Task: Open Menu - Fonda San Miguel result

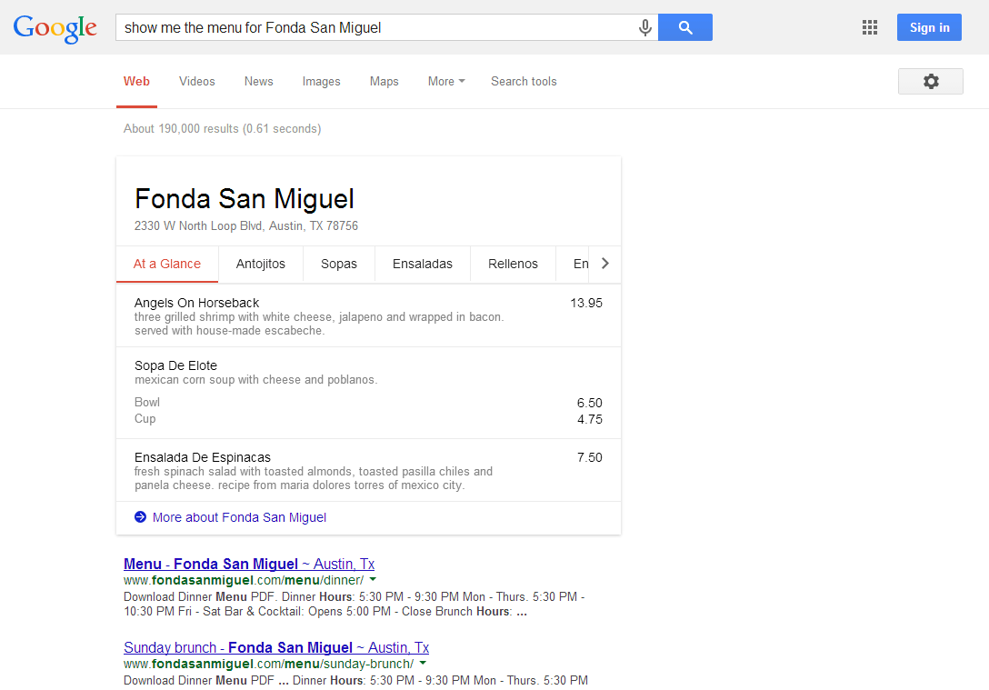Action: pyautogui.click(x=249, y=564)
